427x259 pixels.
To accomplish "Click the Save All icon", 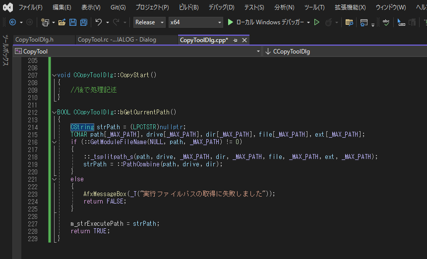I will tap(83, 22).
